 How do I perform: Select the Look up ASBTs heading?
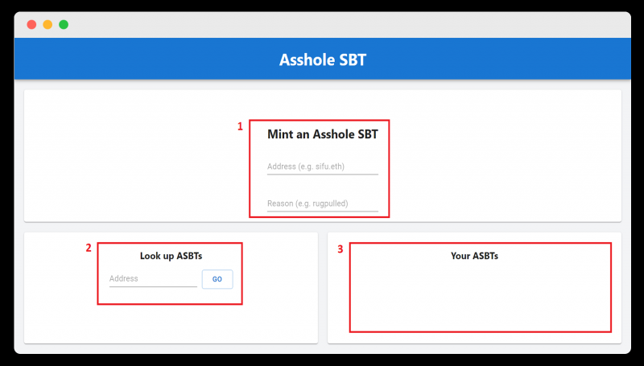point(171,256)
